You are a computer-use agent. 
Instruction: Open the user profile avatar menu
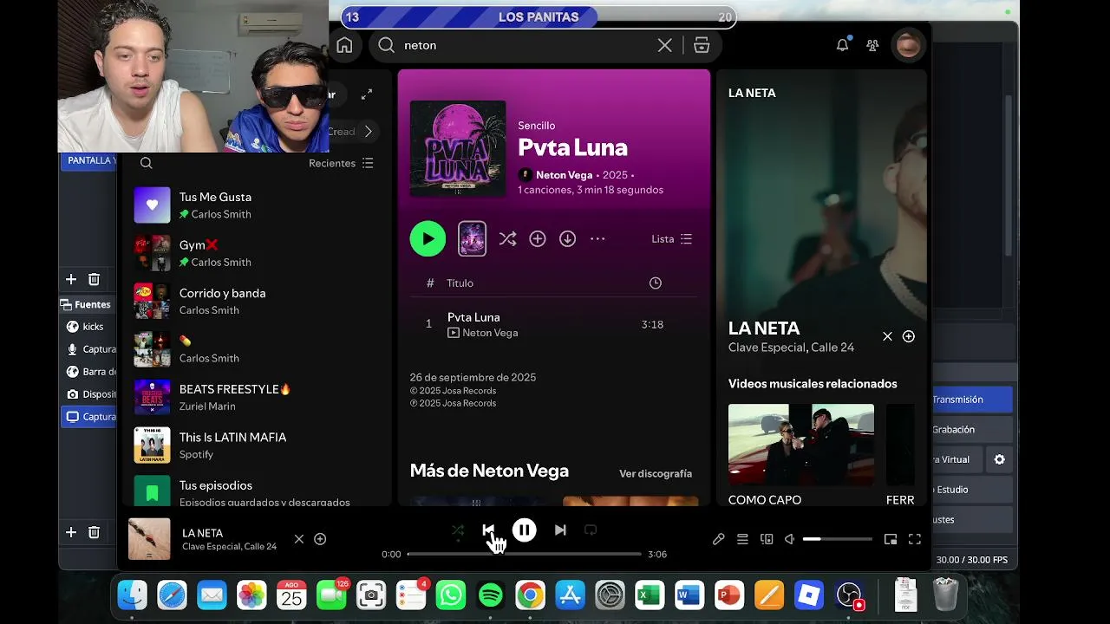908,45
